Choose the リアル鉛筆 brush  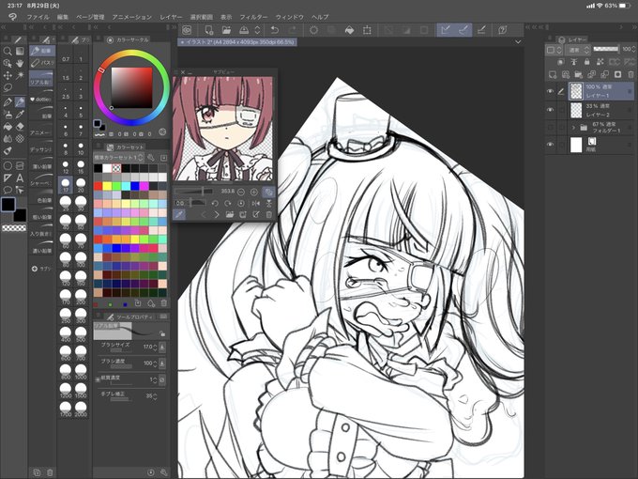(41, 79)
